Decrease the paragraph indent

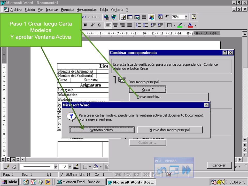point(153,25)
